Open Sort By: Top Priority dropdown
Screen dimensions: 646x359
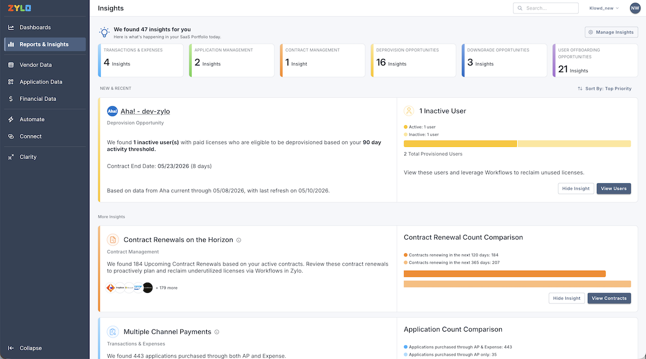tap(605, 89)
